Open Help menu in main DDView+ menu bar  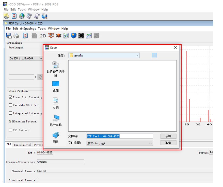point(45,10)
